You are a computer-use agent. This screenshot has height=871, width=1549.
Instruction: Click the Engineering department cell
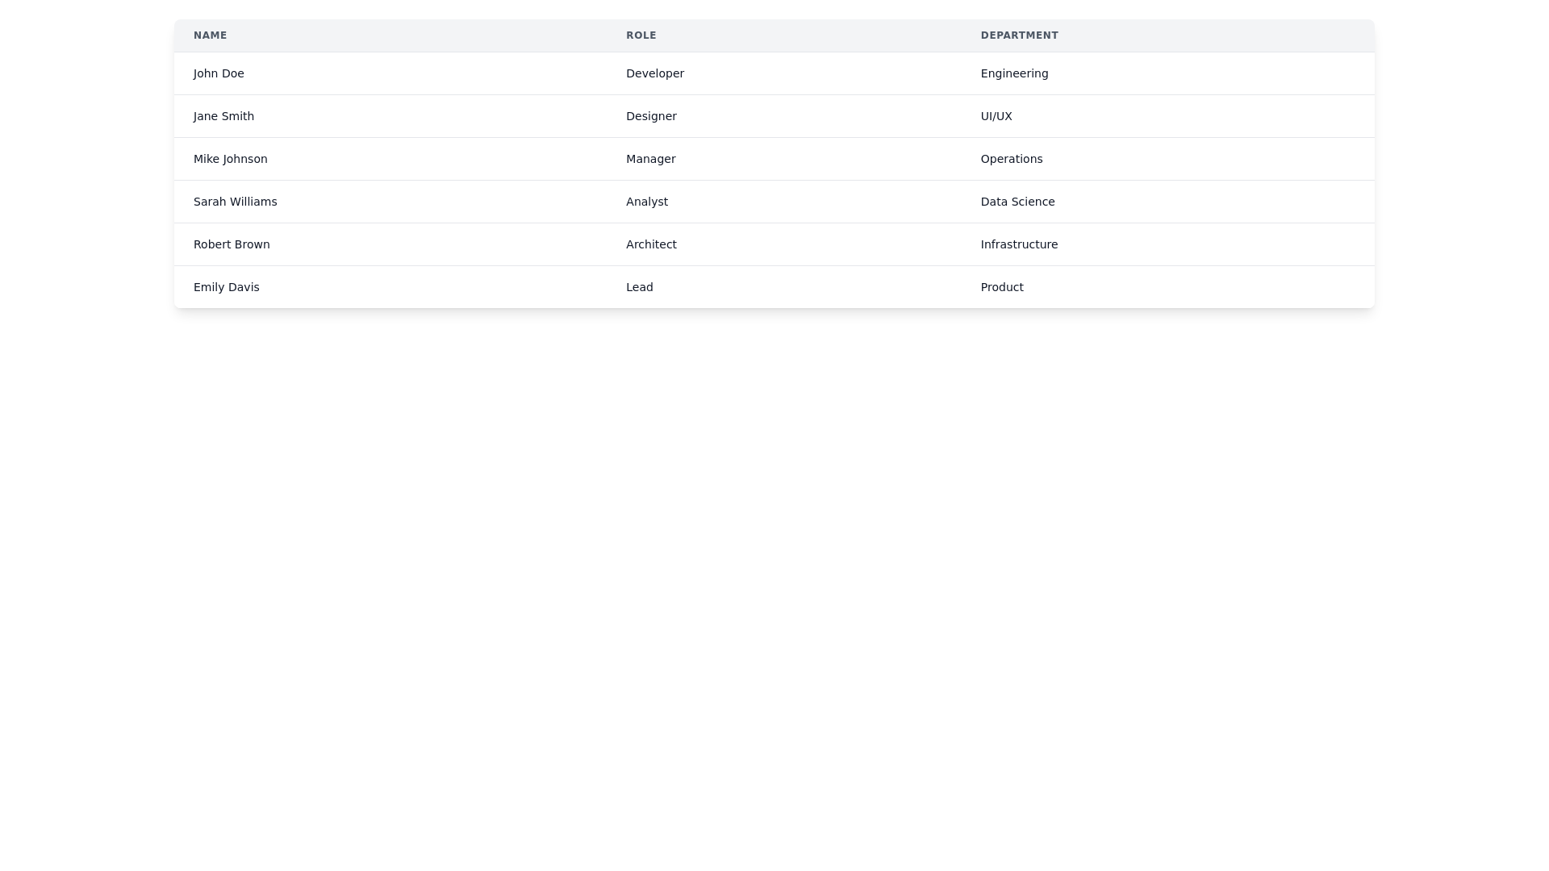1014,73
